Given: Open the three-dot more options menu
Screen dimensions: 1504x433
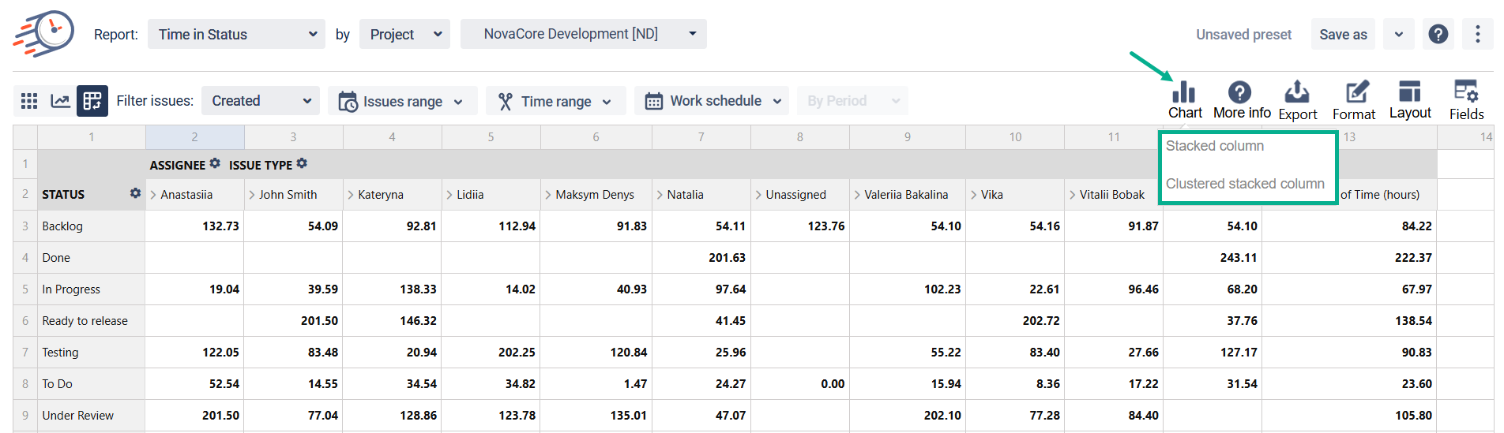Looking at the screenshot, I should point(1477,34).
